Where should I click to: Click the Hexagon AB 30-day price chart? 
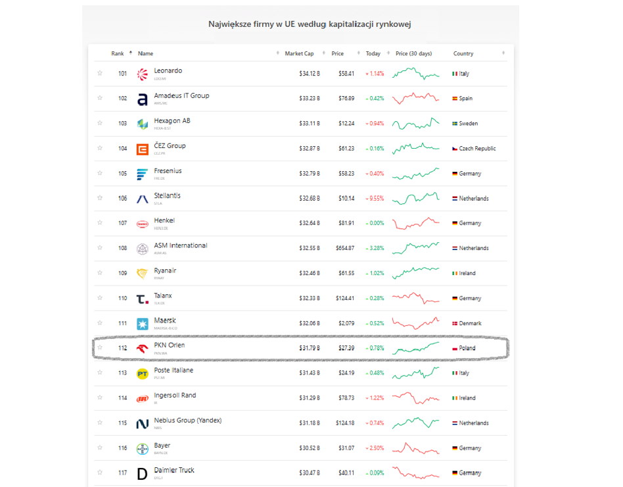pos(416,124)
